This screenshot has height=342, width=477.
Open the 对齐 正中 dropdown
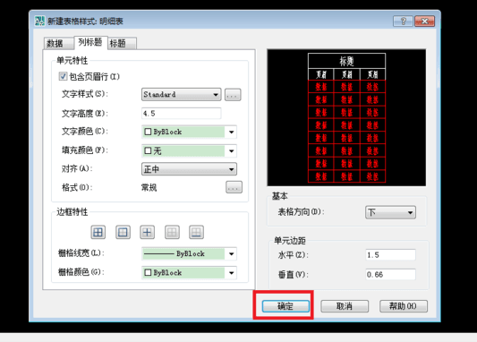(x=189, y=169)
